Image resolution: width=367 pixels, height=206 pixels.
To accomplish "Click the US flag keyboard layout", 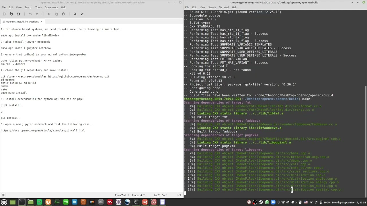I will [x=306, y=202].
